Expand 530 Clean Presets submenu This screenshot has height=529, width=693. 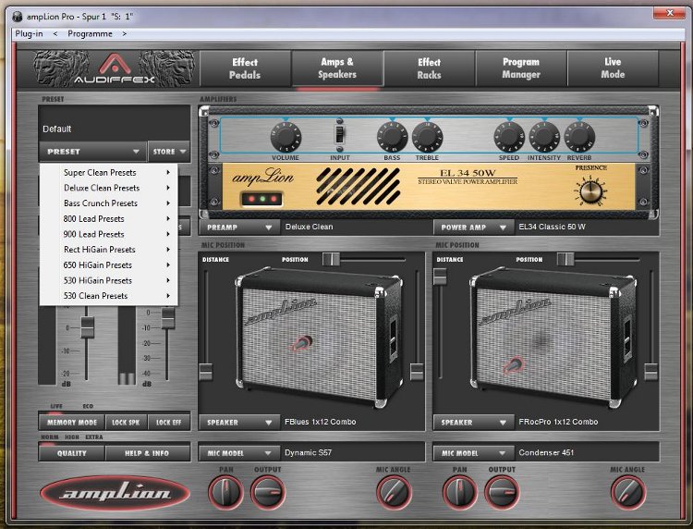[109, 296]
